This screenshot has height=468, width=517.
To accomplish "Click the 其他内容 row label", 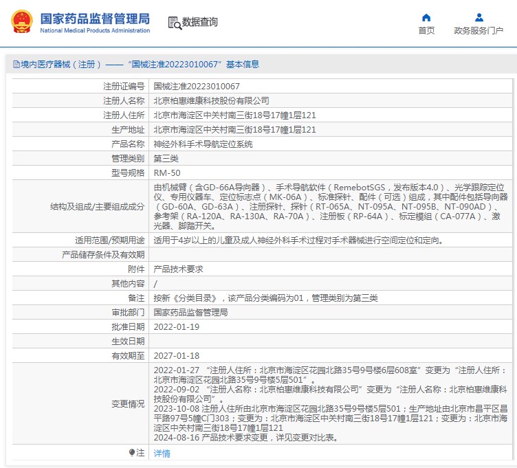I will (x=128, y=284).
